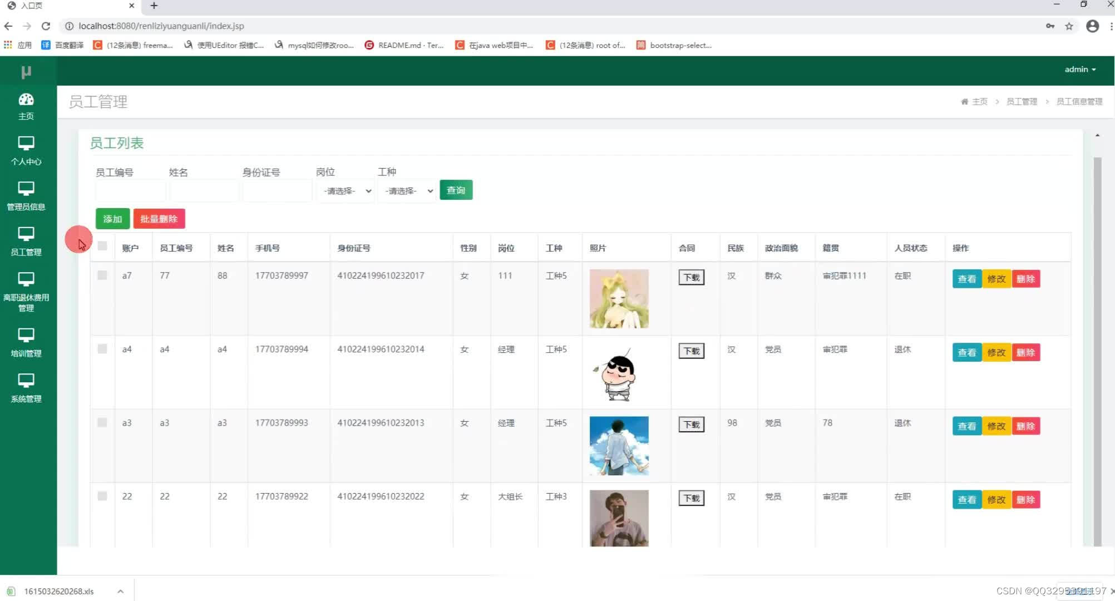This screenshot has height=601, width=1115.
Task: Open the 应用 apps bookmark icon
Action: (x=18, y=45)
